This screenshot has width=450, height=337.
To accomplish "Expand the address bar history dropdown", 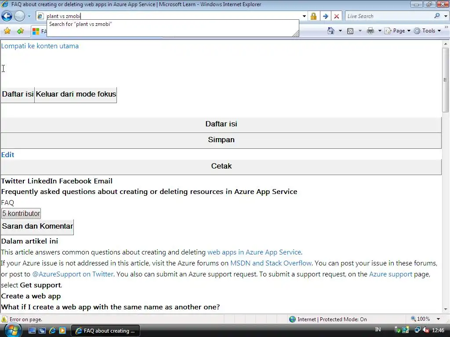I will click(x=304, y=16).
